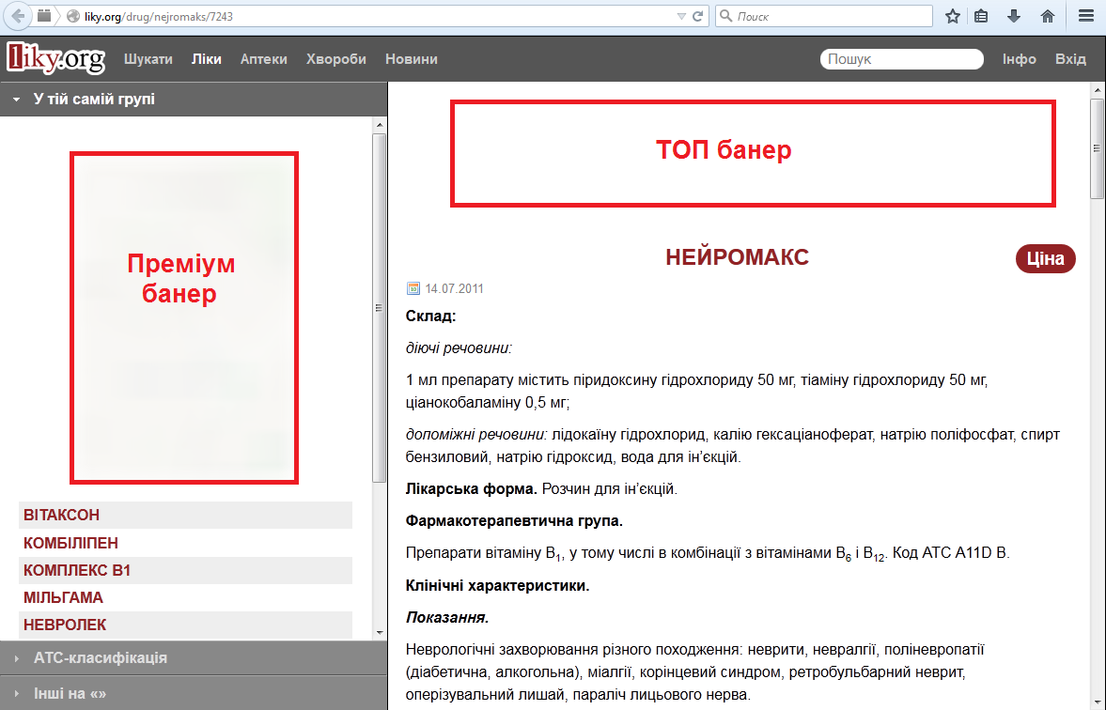Click the red Ціна price button
Viewport: 1106px width, 710px height.
coord(1045,259)
